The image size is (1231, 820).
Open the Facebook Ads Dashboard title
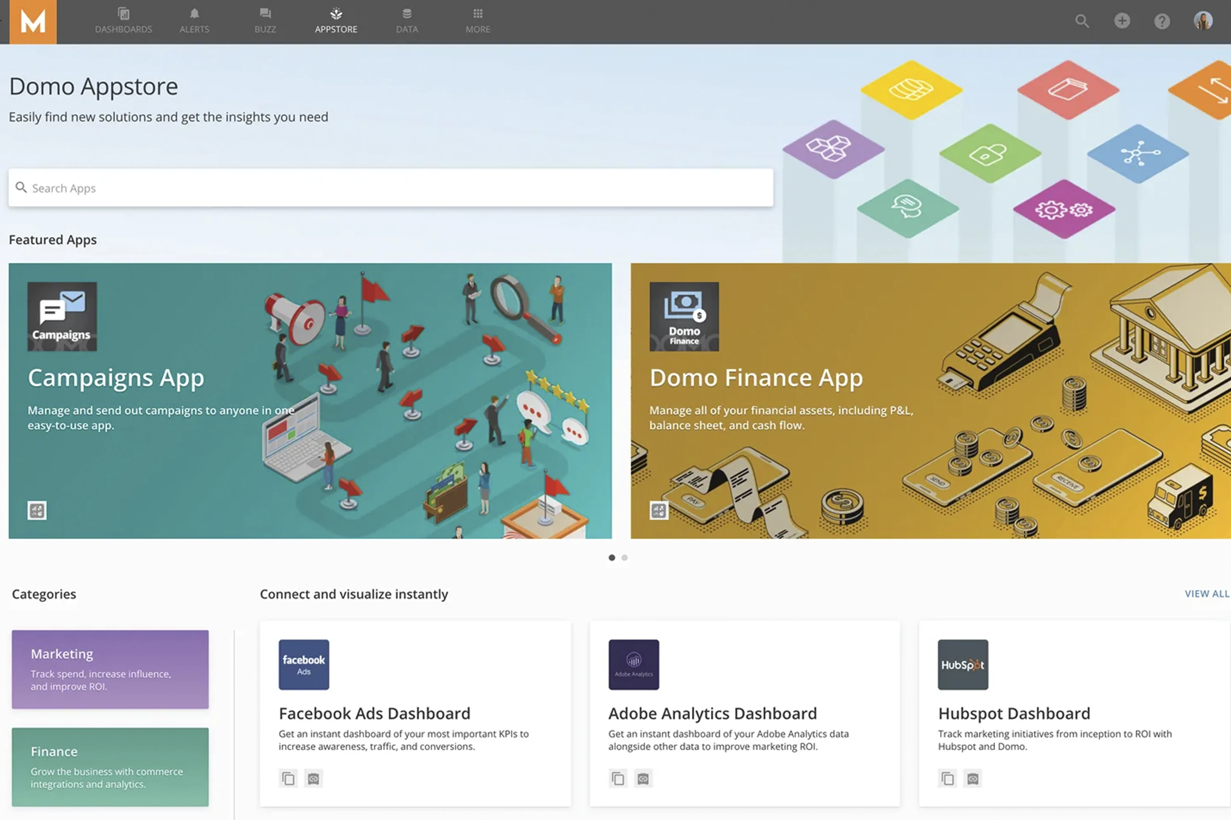[375, 713]
